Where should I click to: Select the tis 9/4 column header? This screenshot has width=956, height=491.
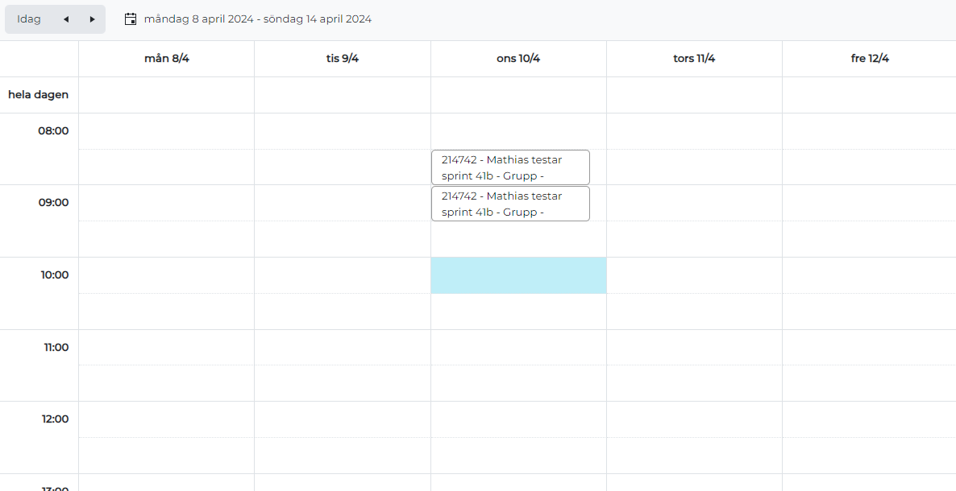(x=343, y=59)
